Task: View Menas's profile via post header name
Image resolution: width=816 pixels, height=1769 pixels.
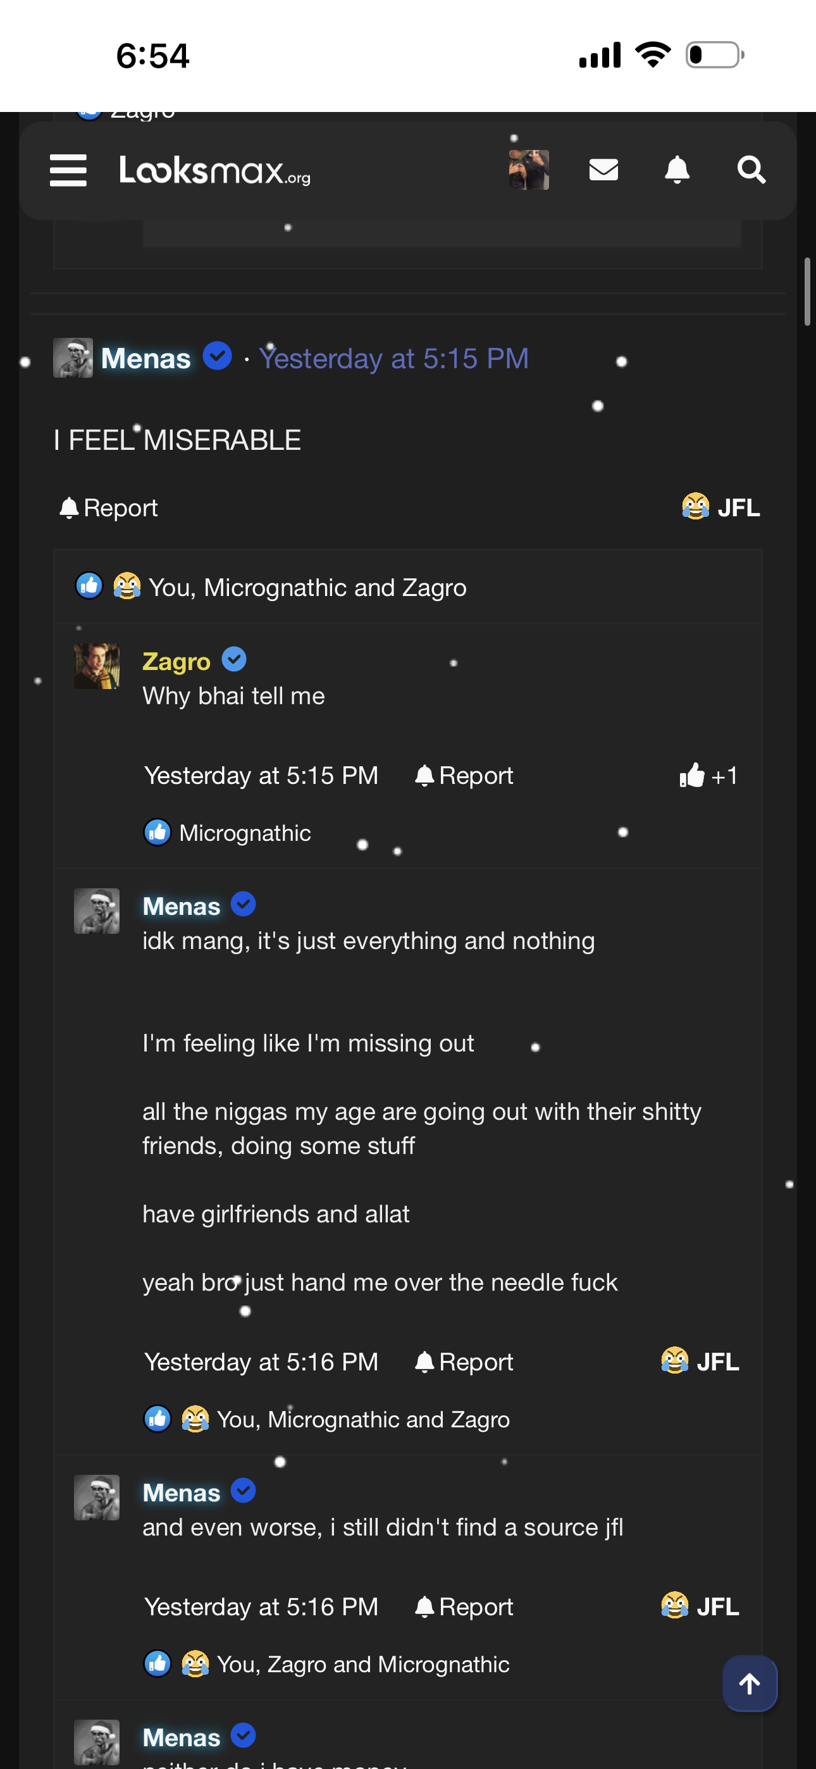Action: [x=145, y=359]
